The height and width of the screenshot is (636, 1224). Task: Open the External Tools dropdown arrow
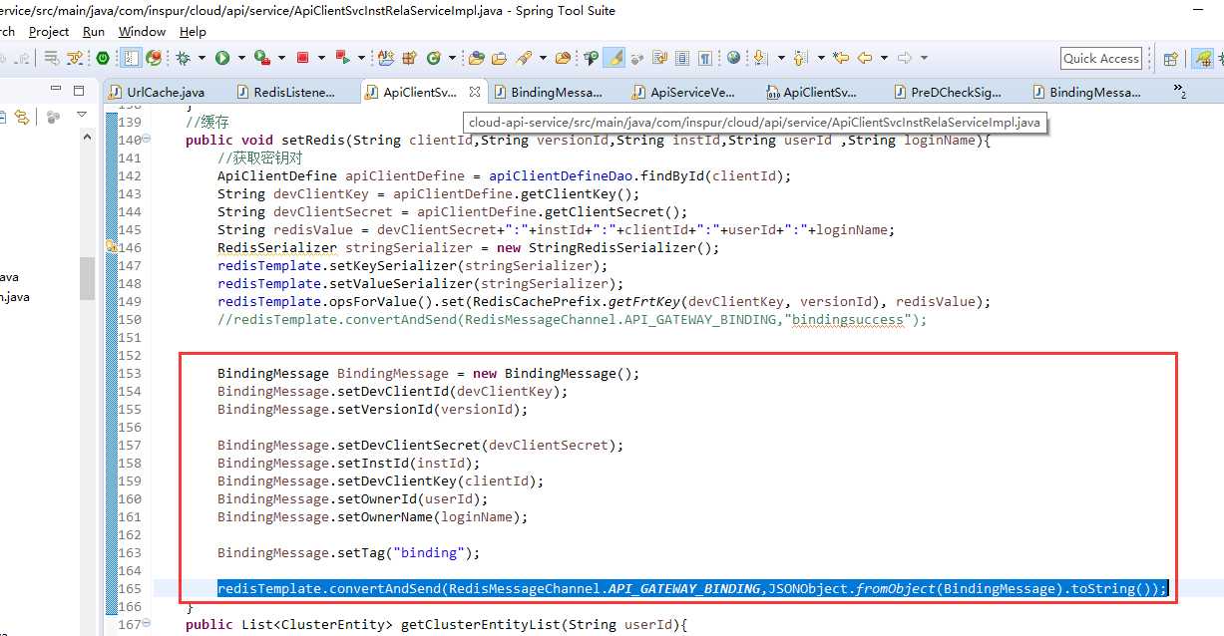[x=280, y=58]
